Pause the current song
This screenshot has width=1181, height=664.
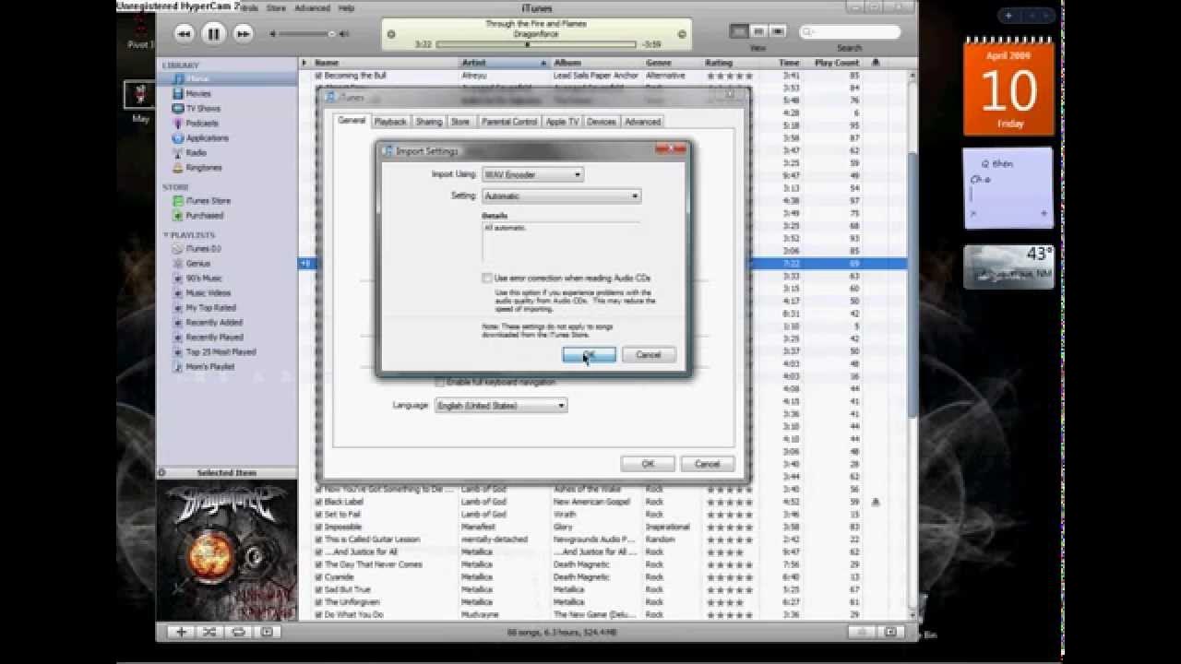tap(213, 34)
